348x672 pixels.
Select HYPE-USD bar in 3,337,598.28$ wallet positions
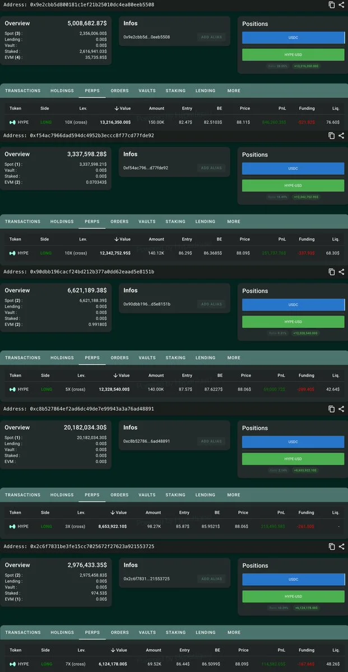tap(293, 186)
